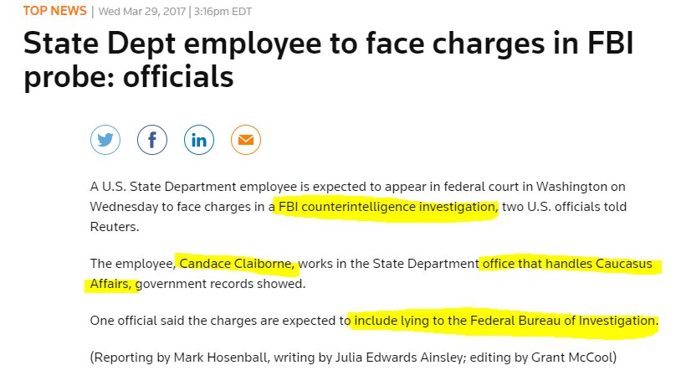Click second headline line "probe: officials"
This screenshot has height=386, width=681.
pos(129,77)
